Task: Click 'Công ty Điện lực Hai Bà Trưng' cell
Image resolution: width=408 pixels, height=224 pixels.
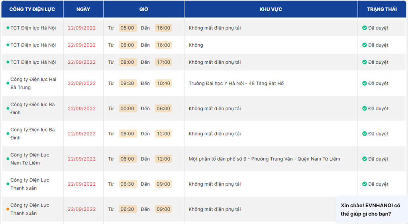Action: tap(33, 84)
